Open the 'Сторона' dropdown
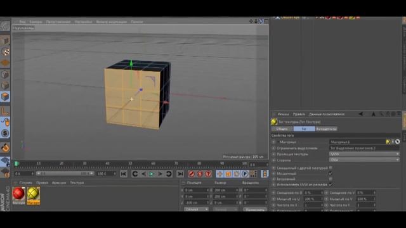This screenshot has width=406, height=228. (364, 160)
